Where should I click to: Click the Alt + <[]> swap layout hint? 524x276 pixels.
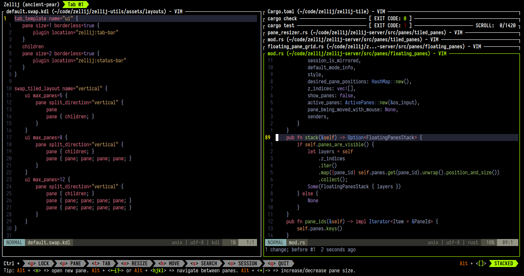(x=473, y=263)
